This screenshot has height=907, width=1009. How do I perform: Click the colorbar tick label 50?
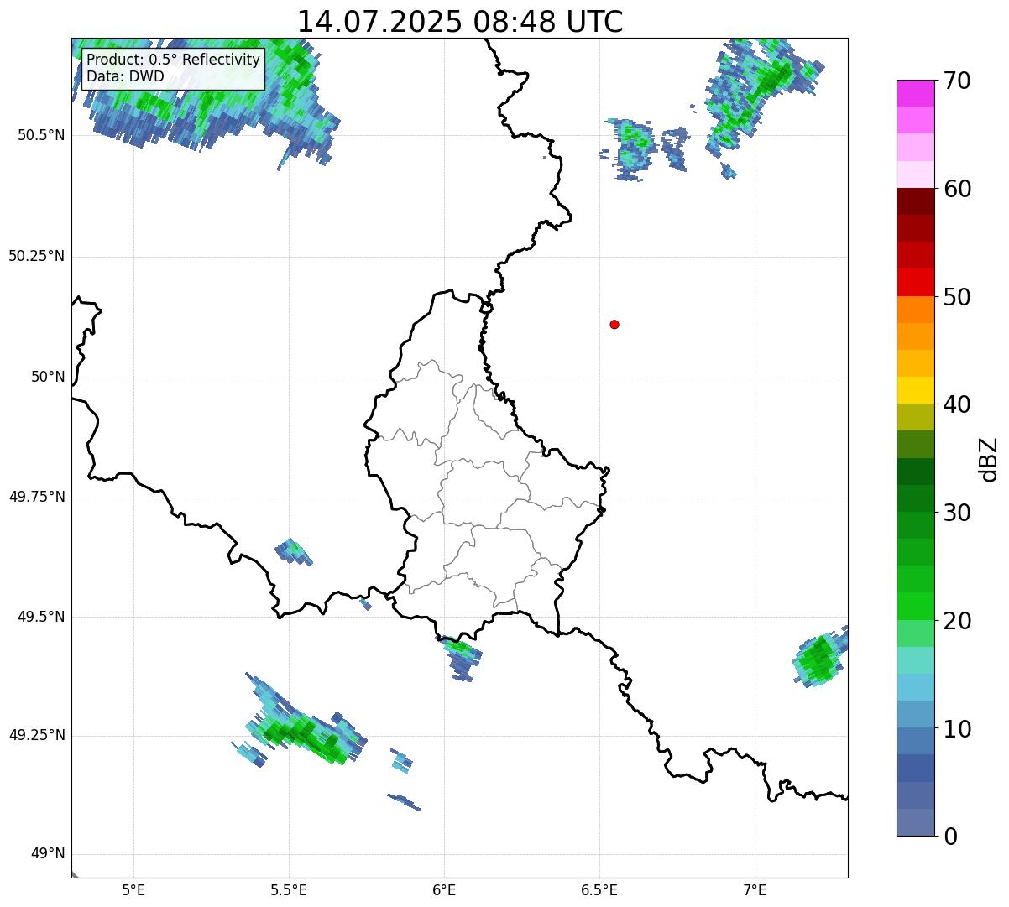coord(957,297)
